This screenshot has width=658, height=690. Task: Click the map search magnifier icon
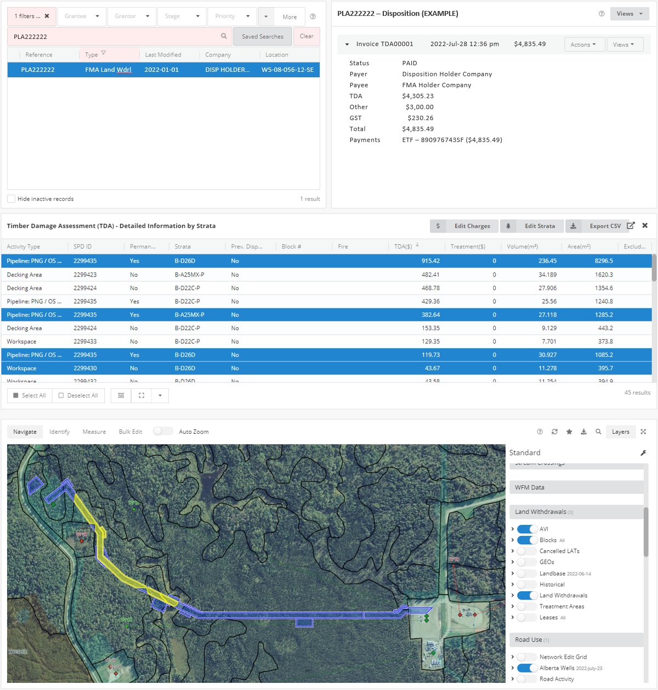[598, 432]
